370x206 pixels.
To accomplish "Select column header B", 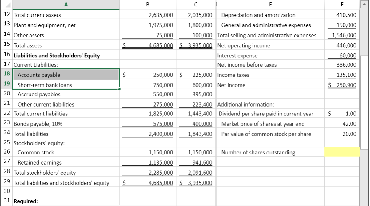I will pos(148,4).
